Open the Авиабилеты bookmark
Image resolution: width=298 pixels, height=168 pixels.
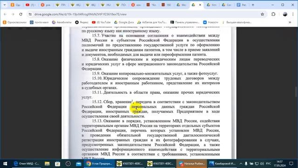click(62, 22)
